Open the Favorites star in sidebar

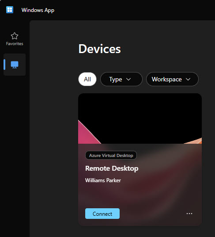15,39
